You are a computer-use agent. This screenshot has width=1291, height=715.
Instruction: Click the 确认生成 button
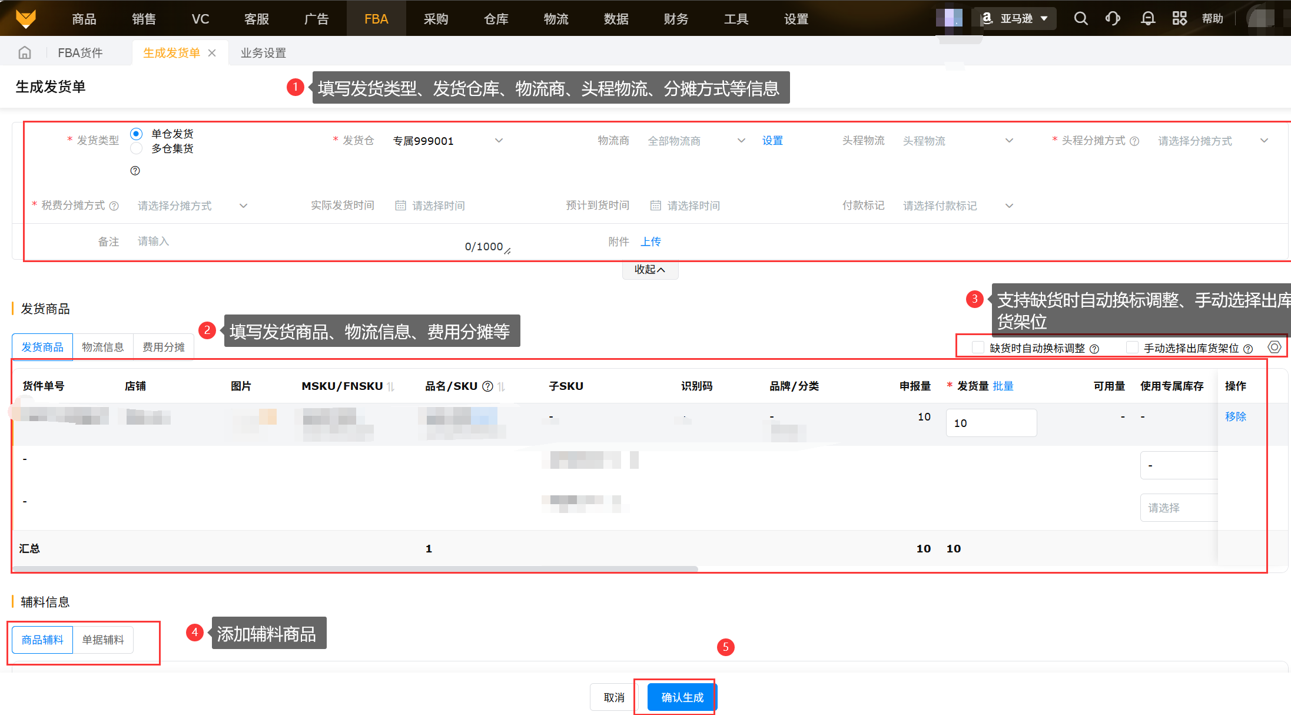682,697
